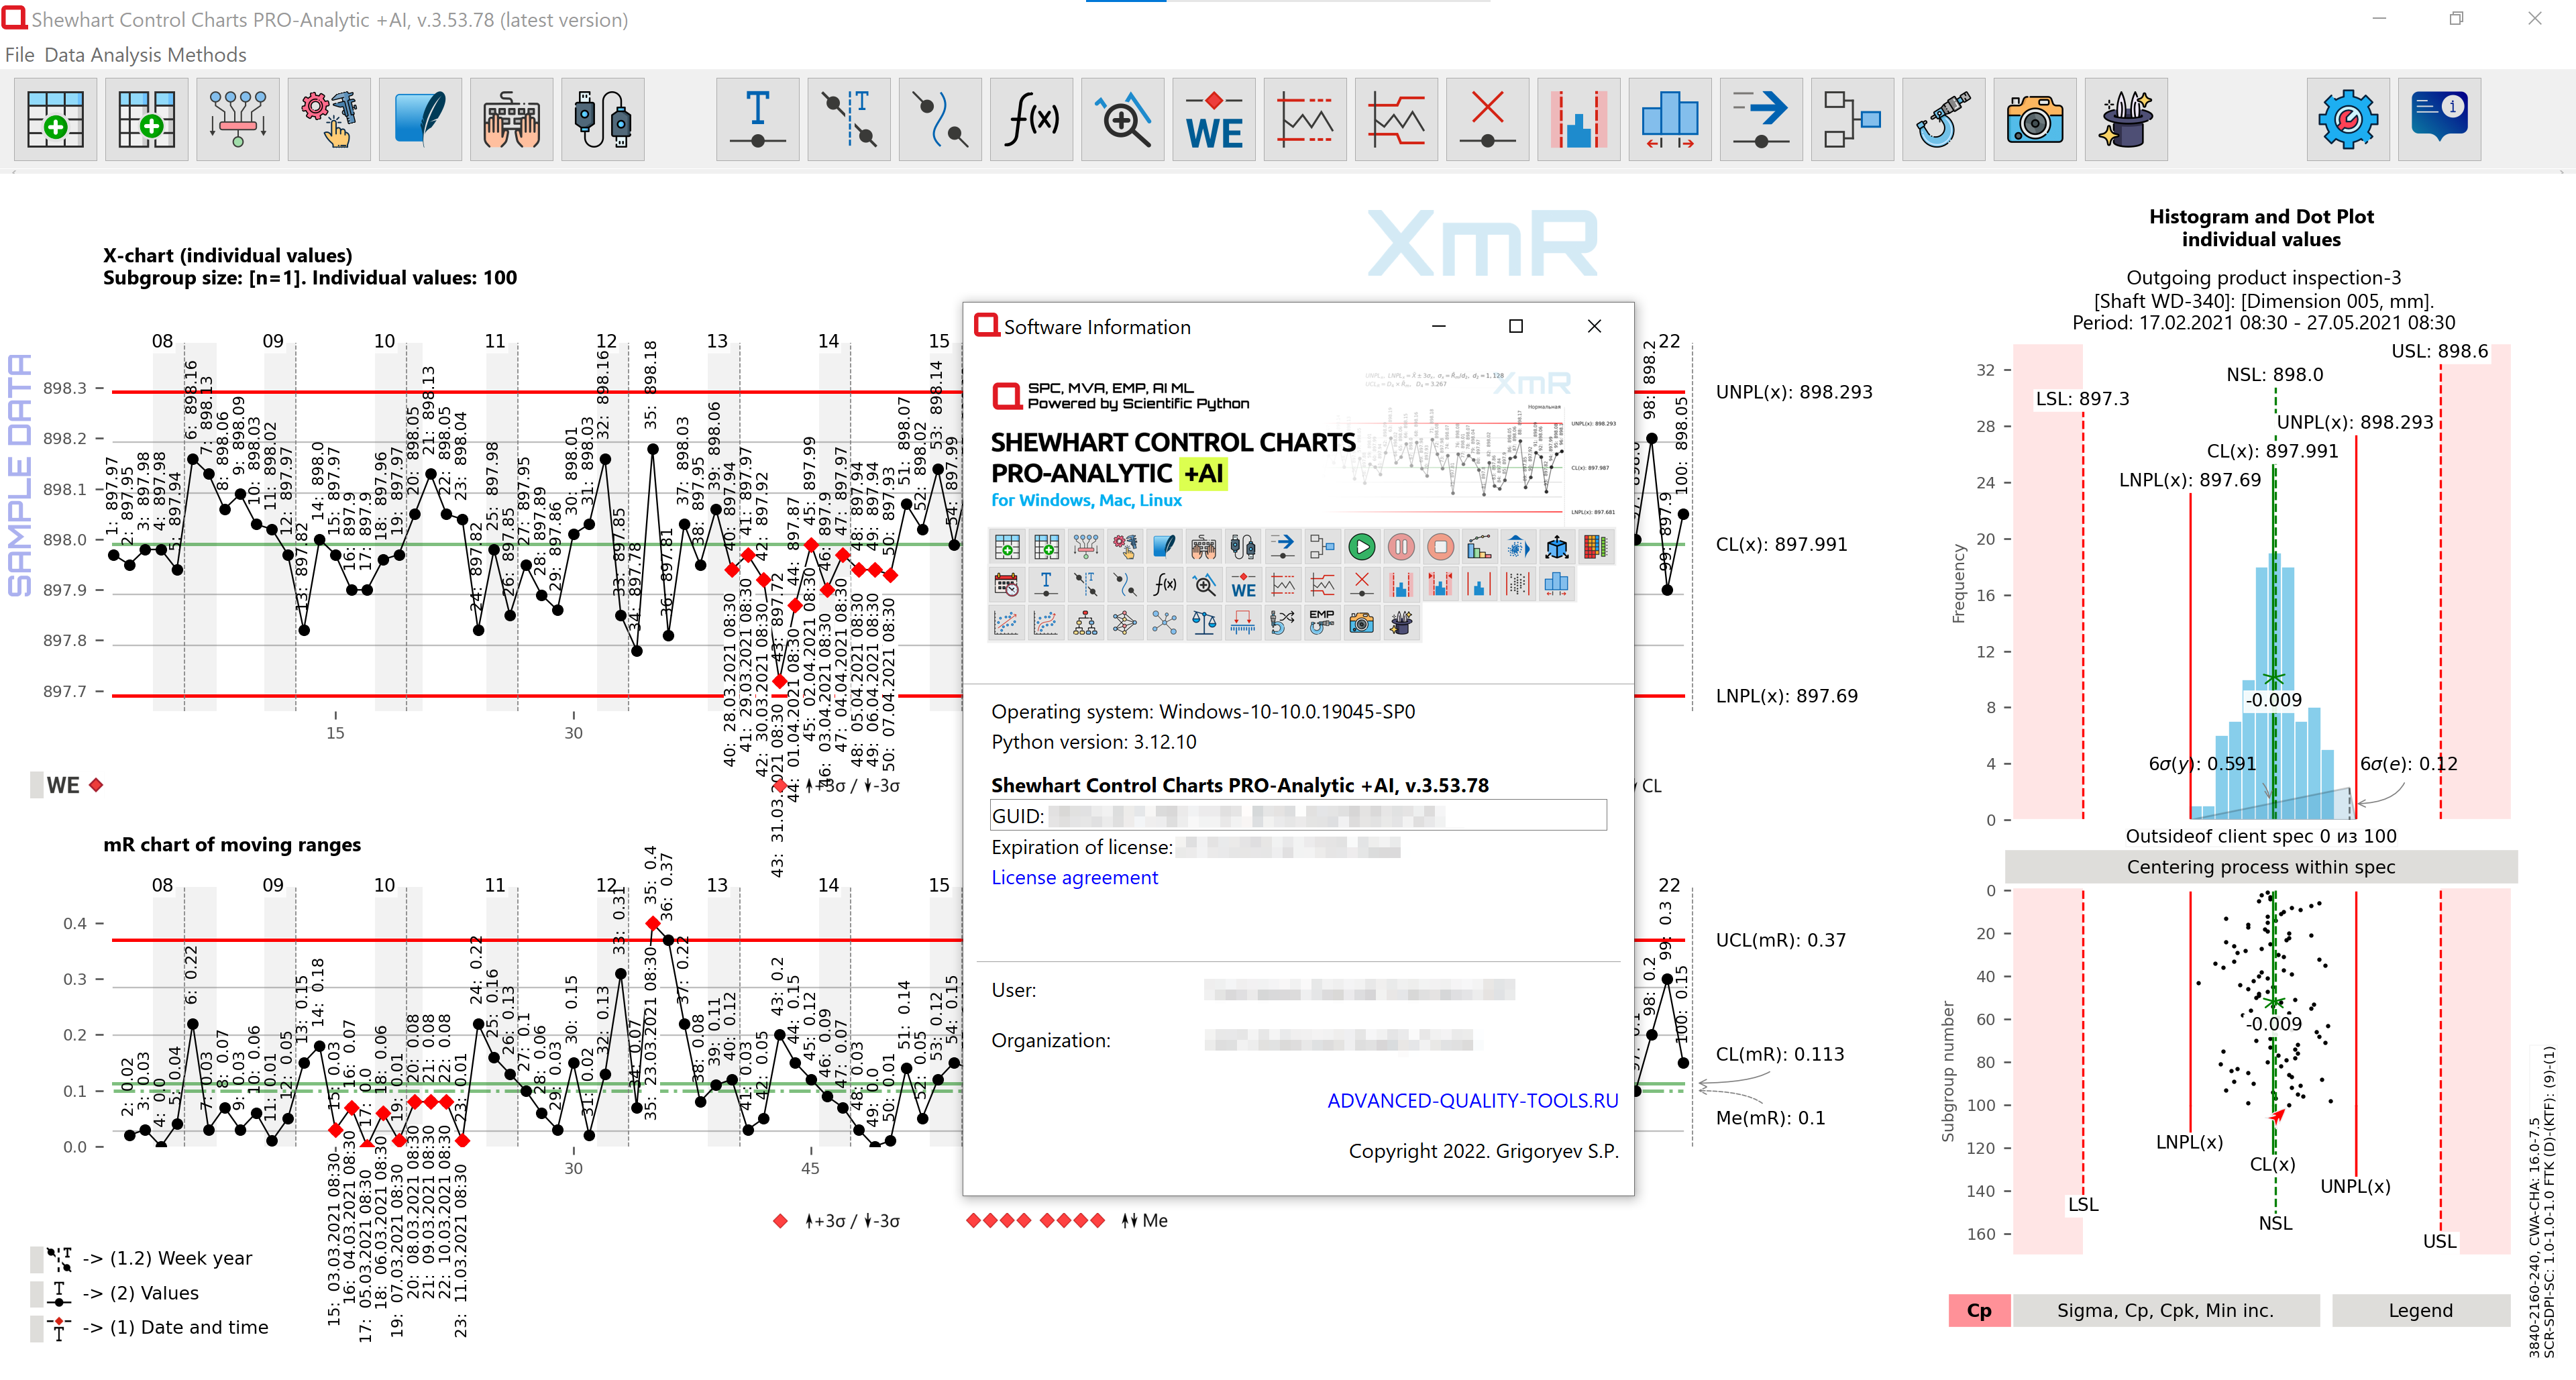Toggle the (2) Values labels entry
The width and height of the screenshot is (2576, 1380).
point(115,1293)
